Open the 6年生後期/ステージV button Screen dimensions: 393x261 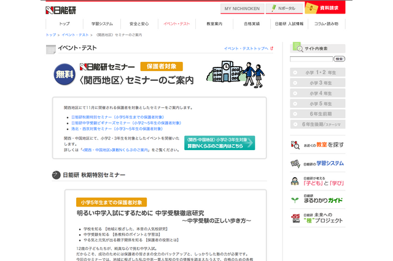(x=317, y=124)
